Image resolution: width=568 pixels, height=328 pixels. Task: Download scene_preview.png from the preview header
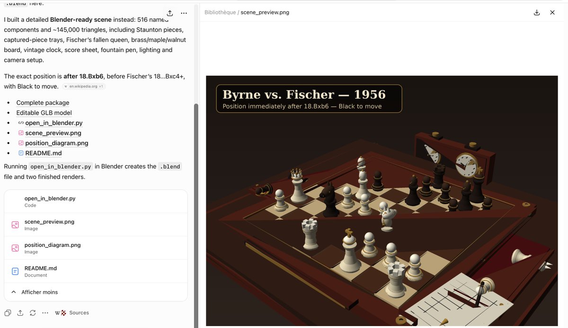pyautogui.click(x=537, y=12)
